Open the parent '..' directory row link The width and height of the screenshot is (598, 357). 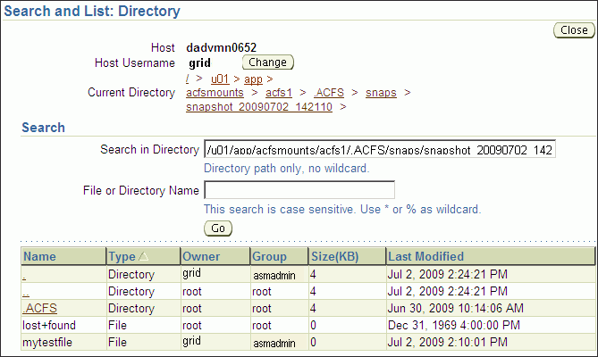click(x=26, y=292)
